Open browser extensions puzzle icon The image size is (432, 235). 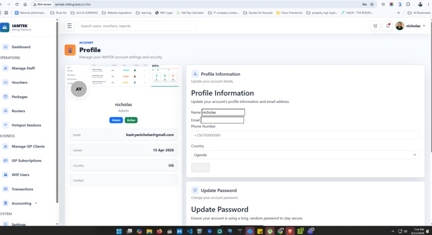pos(408,4)
